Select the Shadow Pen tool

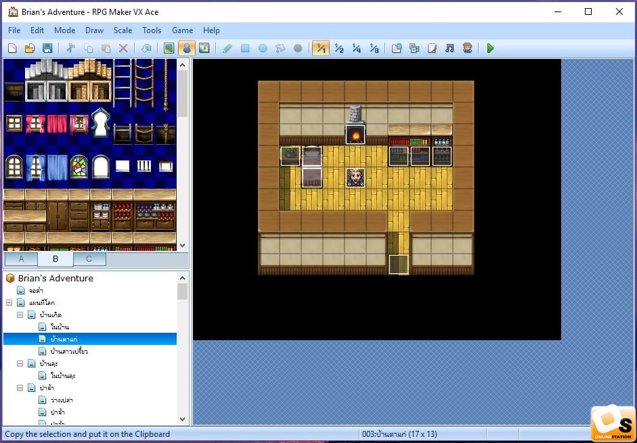(x=298, y=48)
